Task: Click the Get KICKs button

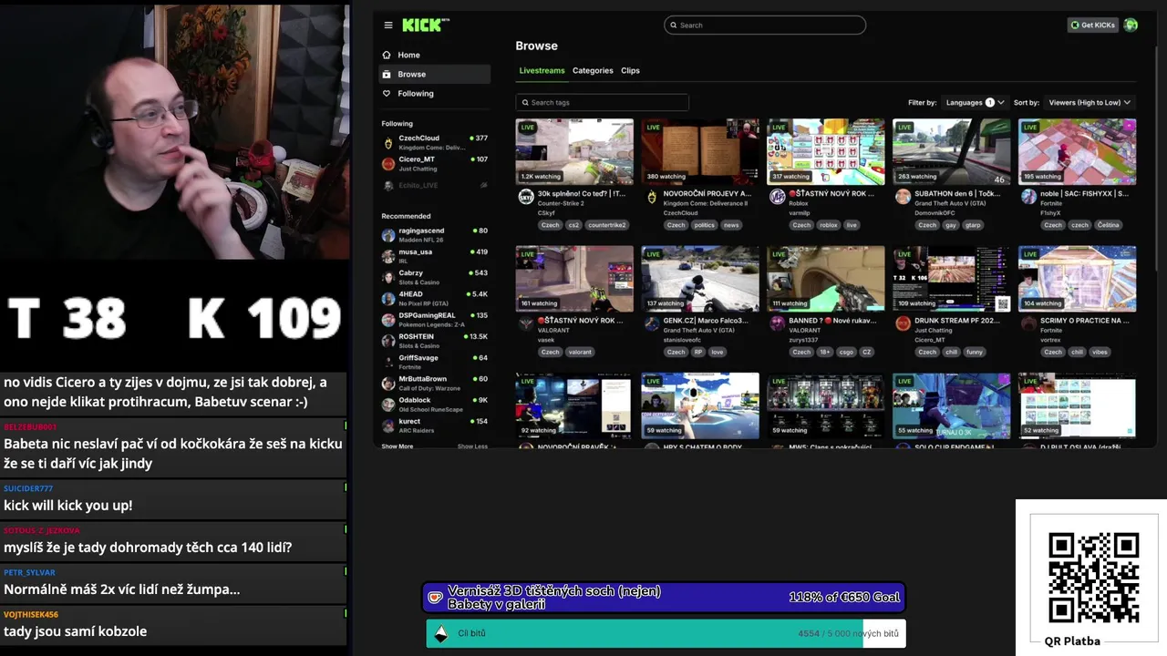Action: coord(1092,26)
